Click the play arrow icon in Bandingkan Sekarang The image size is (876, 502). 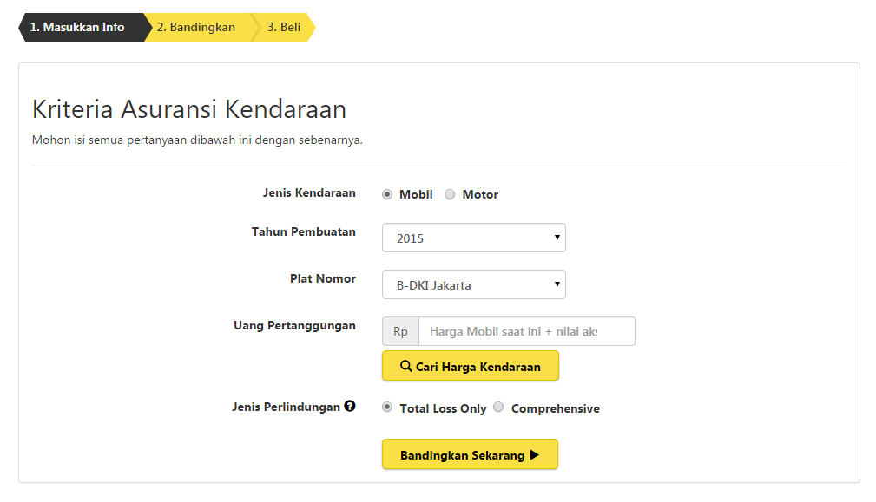point(535,454)
